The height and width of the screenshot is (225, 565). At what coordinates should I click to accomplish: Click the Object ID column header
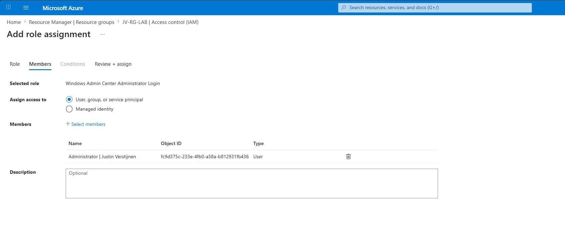coord(171,143)
